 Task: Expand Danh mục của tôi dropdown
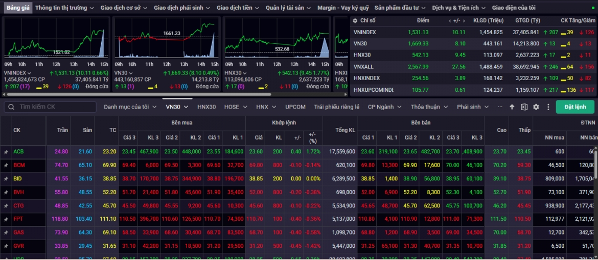[x=130, y=107]
